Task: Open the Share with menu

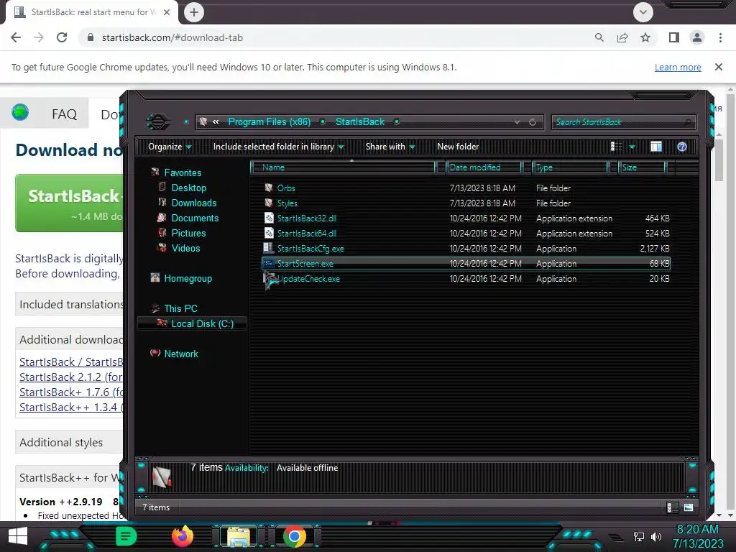Action: 390,147
